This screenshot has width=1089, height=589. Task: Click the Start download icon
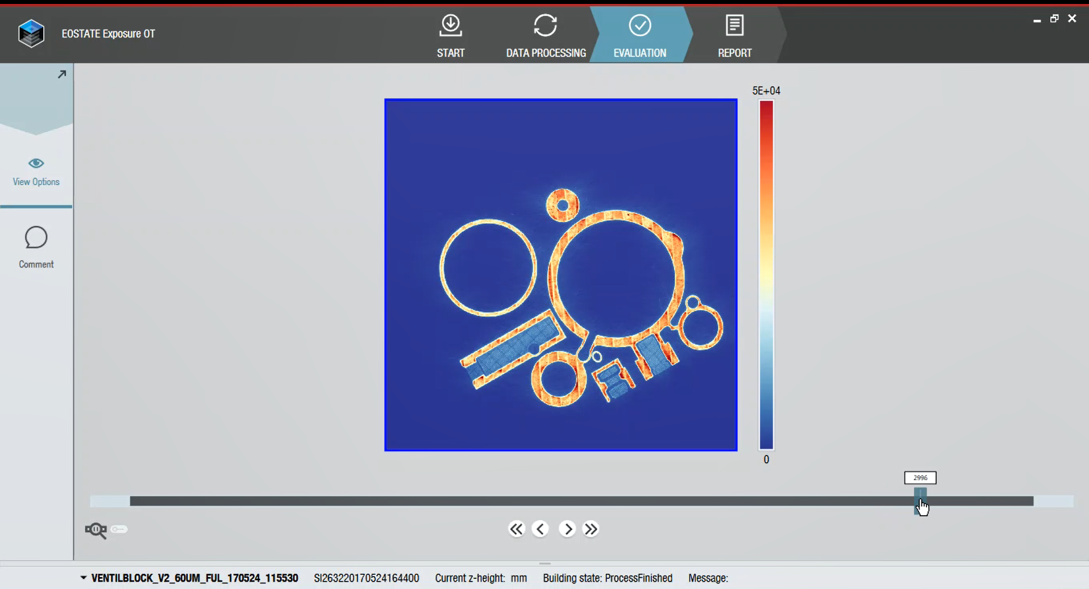(x=450, y=25)
